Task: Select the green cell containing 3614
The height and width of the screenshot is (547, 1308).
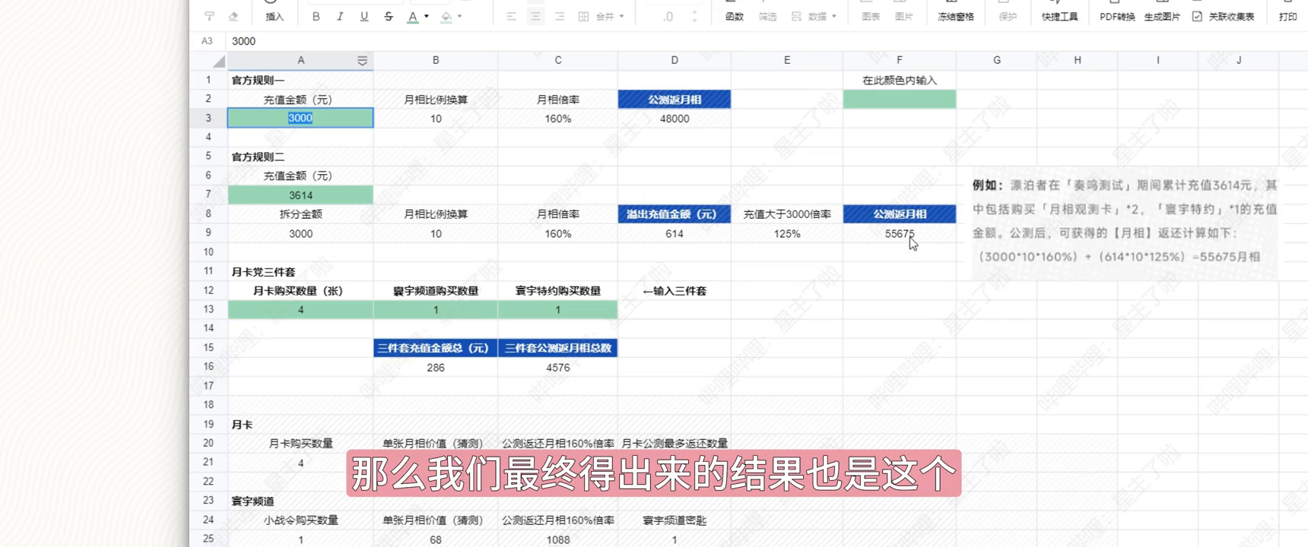Action: click(300, 194)
